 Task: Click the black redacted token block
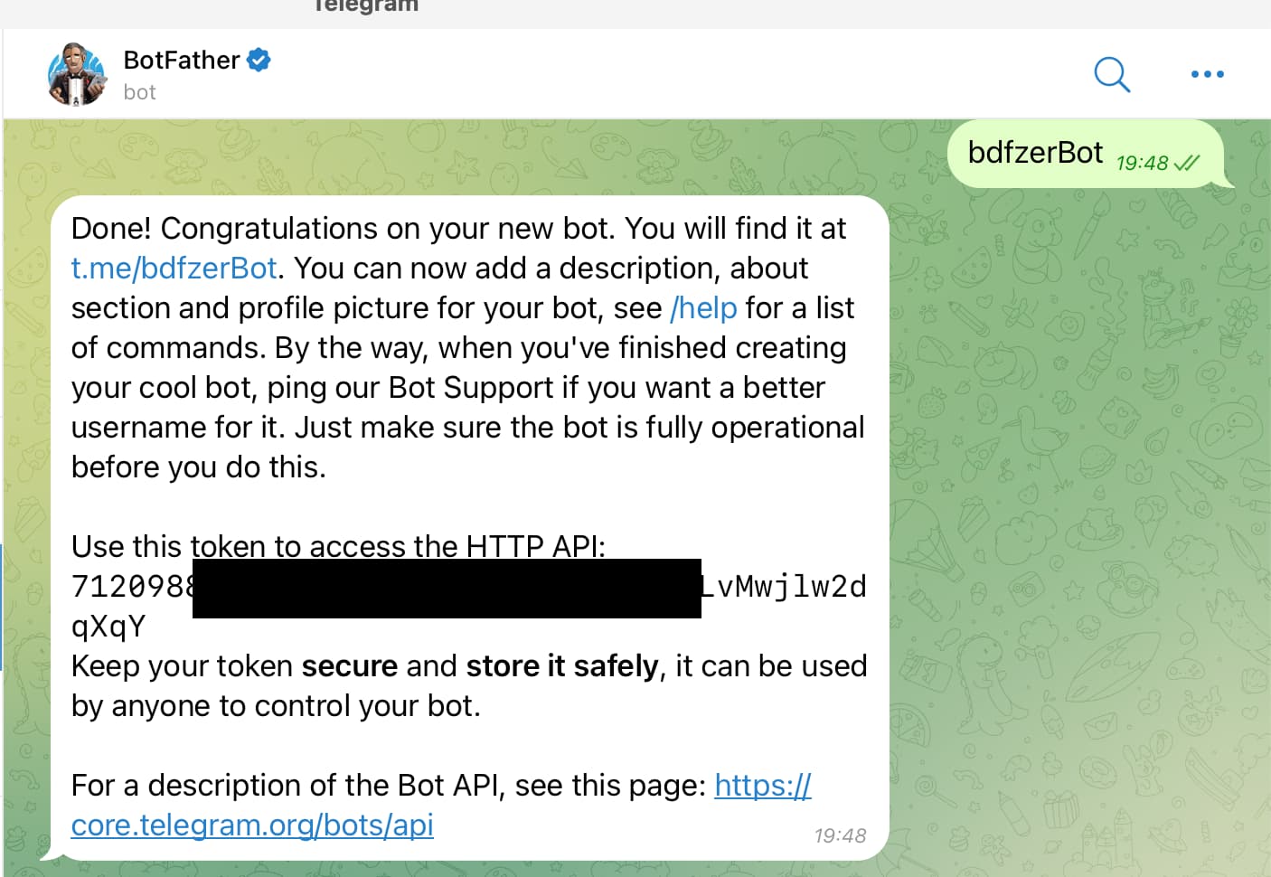click(447, 589)
